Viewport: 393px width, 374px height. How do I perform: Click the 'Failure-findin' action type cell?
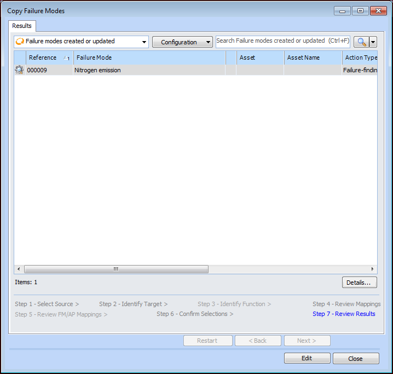[x=360, y=70]
